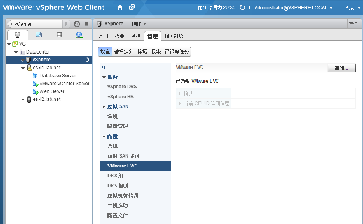The height and width of the screenshot is (224, 363).
Task: Pin the navigator panel with the pushpin icon
Action: click(x=86, y=24)
